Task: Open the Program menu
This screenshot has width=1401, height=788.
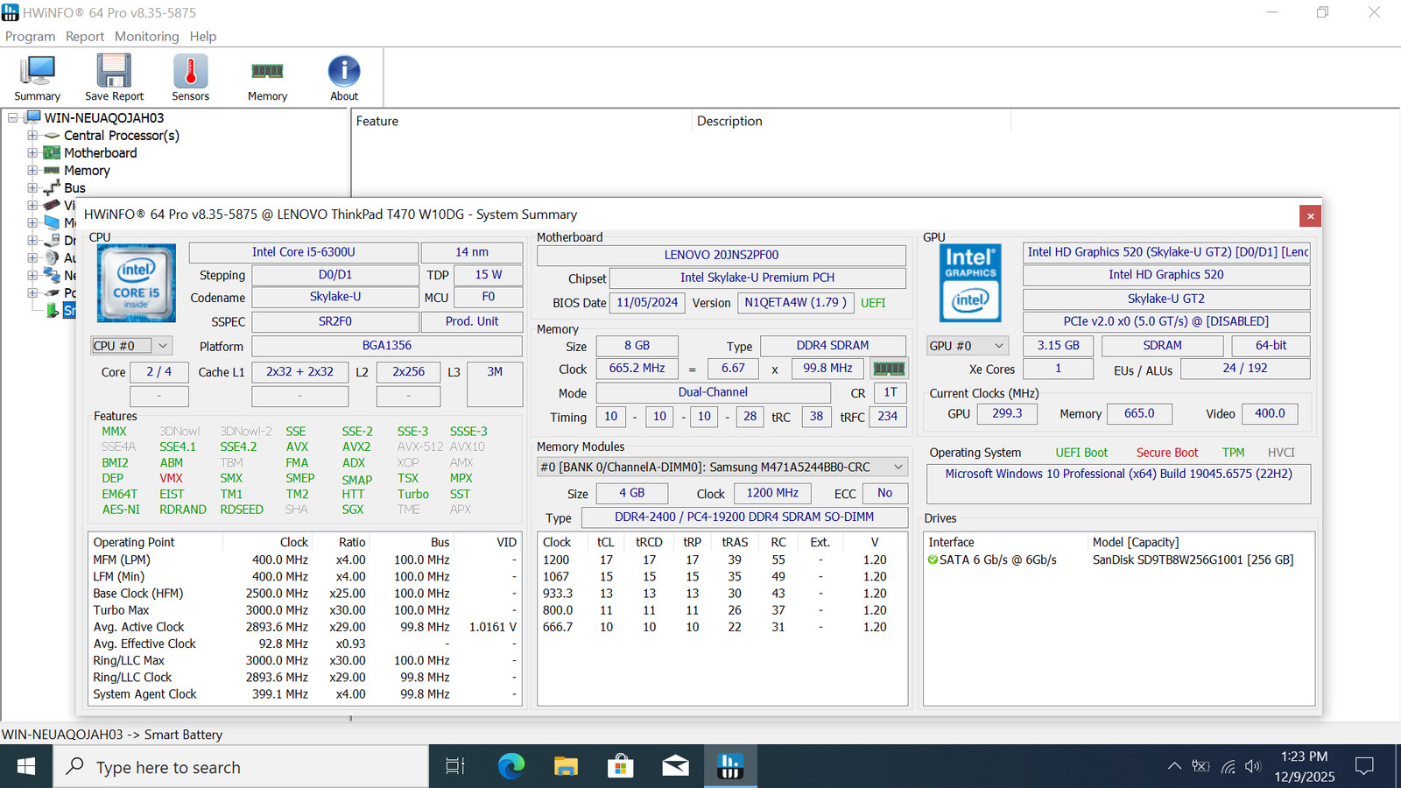Action: point(30,36)
